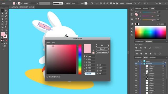Click the vertical hue slider in Color Picker
The width and height of the screenshot is (168, 94).
pyautogui.click(x=80, y=60)
